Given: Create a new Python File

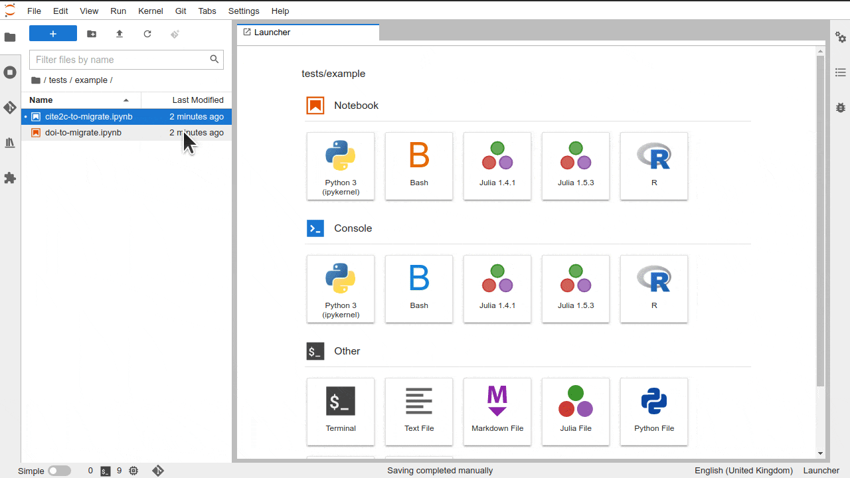Looking at the screenshot, I should (654, 412).
